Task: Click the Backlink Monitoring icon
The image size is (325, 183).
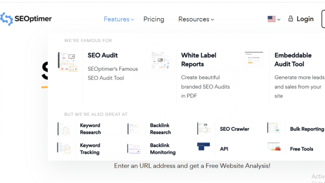Action: point(134,149)
